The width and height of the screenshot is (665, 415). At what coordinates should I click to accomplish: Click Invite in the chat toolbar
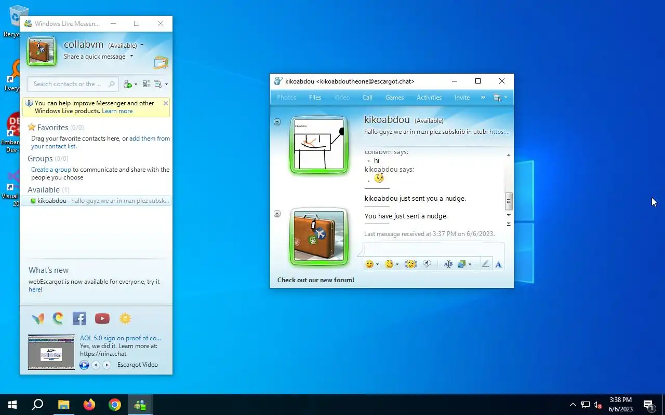[x=462, y=98]
